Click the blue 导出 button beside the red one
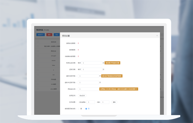193x123 pixels. 57,35
